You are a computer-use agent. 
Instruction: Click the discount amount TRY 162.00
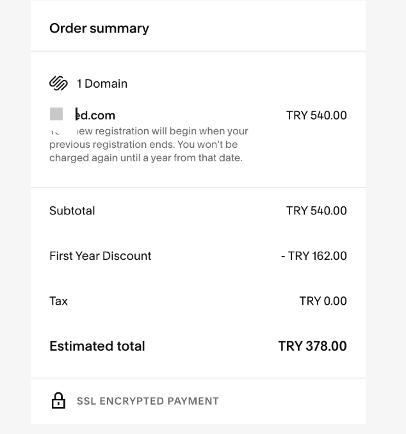click(314, 256)
